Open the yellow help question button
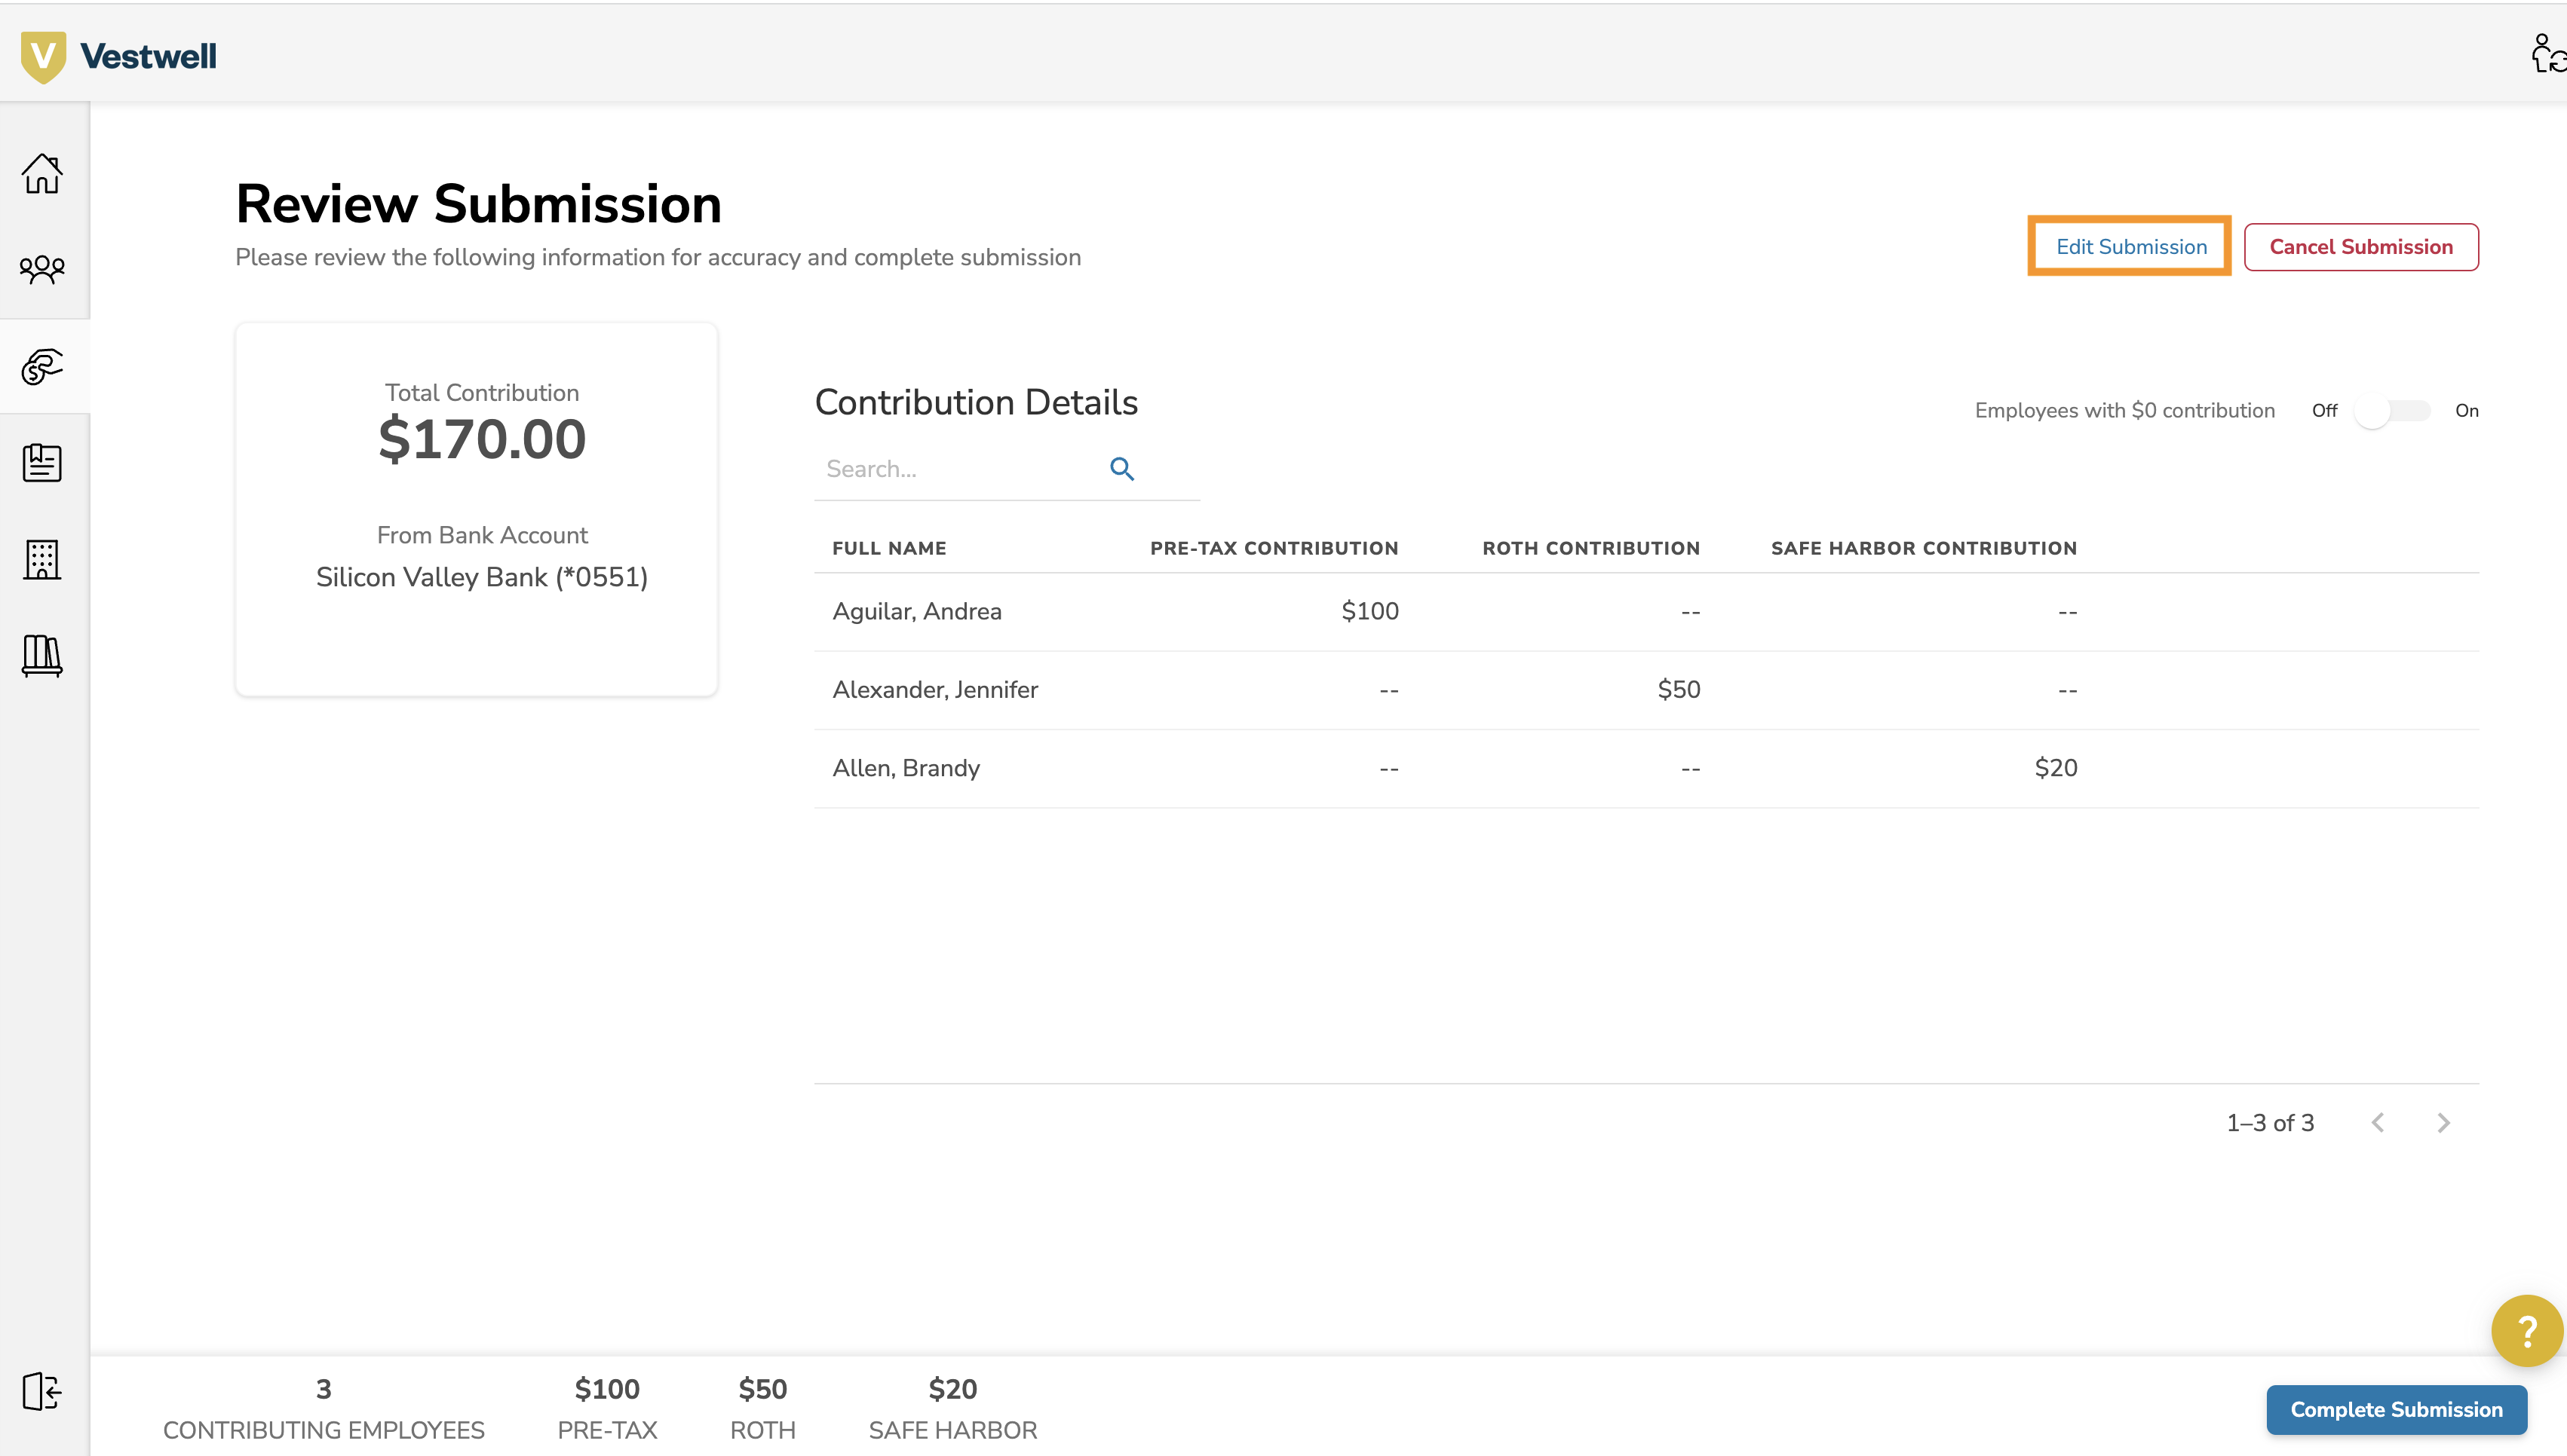2567x1456 pixels. click(x=2527, y=1331)
